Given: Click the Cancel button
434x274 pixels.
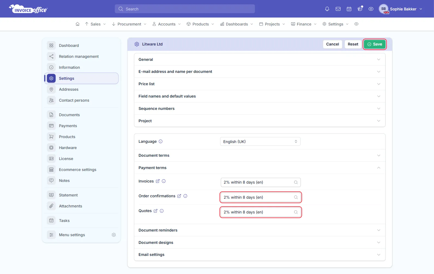Looking at the screenshot, I should pyautogui.click(x=332, y=44).
